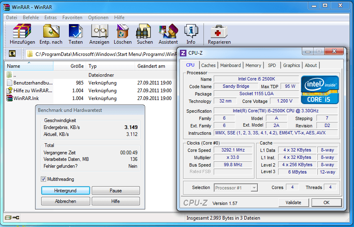354x227 pixels.
Task: Click the '3.149' Endergebnis value
Action: 131,127
